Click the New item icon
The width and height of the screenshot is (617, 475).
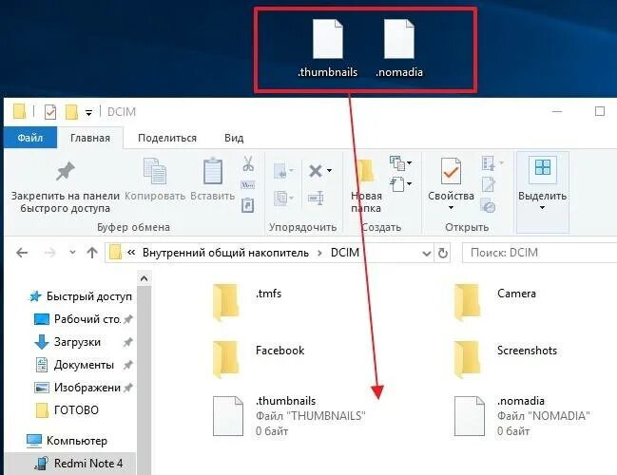click(397, 162)
